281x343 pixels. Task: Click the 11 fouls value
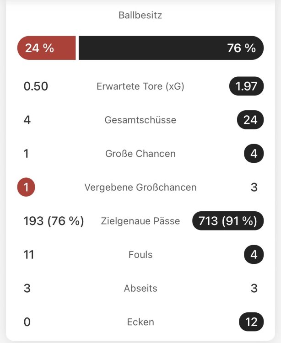point(29,255)
